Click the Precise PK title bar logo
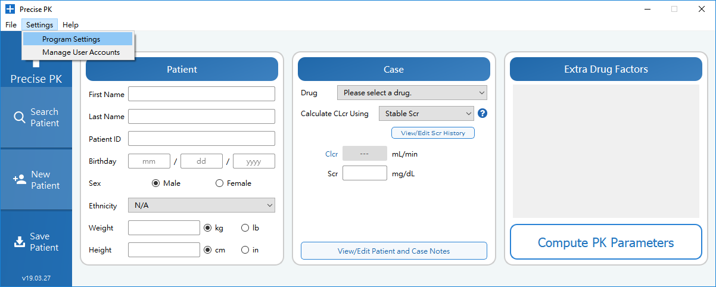The height and width of the screenshot is (287, 716). tap(10, 9)
